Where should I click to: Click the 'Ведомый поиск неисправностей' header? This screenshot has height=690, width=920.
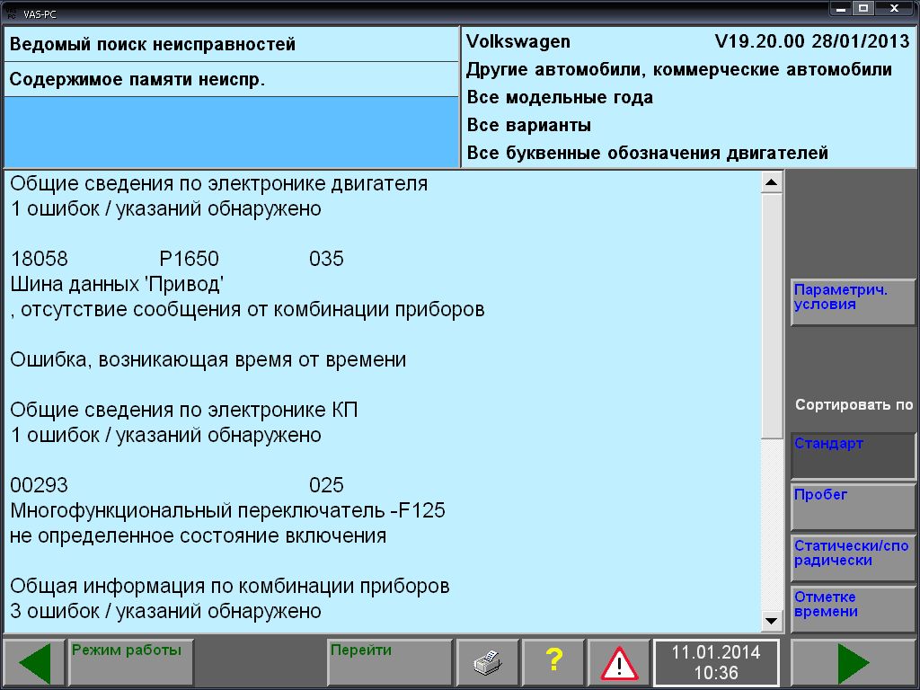tap(153, 45)
